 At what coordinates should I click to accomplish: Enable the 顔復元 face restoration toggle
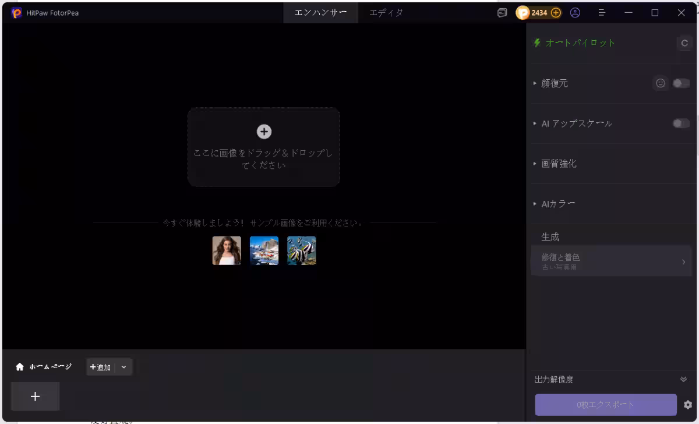point(681,83)
